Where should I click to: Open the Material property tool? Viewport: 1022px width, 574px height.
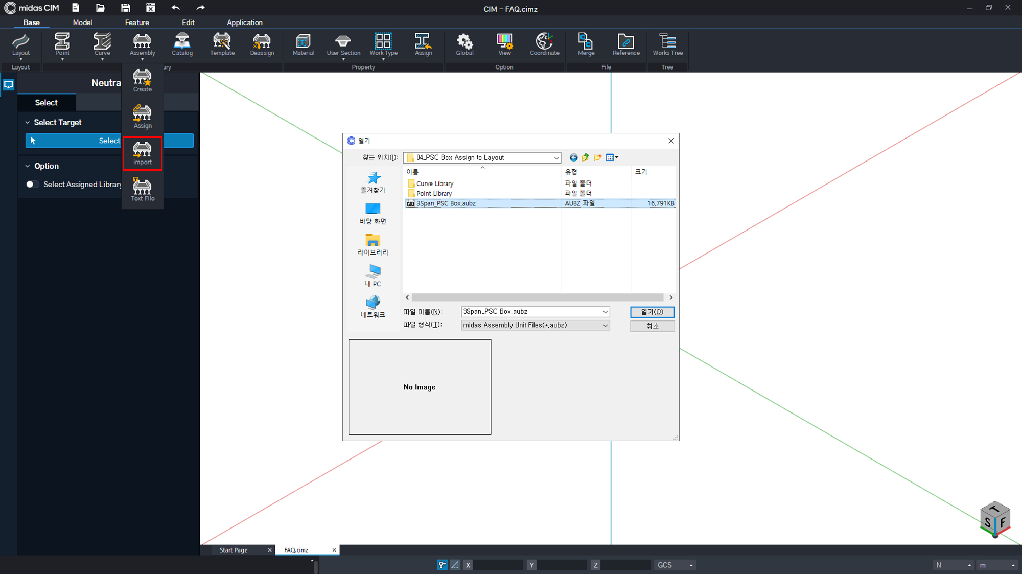[x=304, y=44]
